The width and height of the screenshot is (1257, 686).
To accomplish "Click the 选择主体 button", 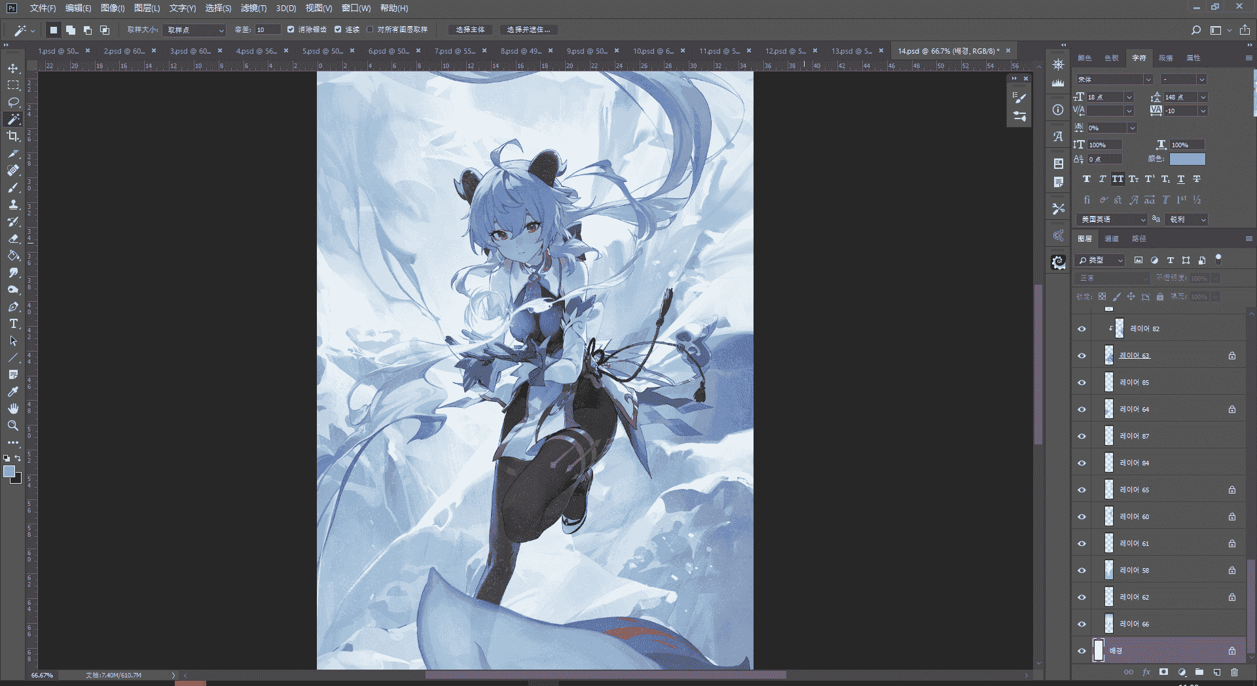I will (x=470, y=29).
